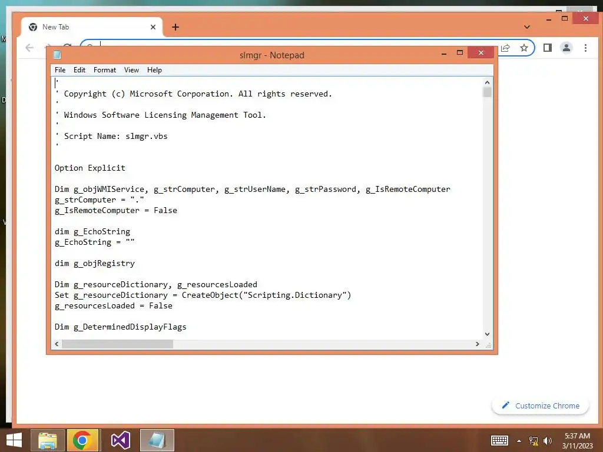Click the 'Option Explicit' line
The width and height of the screenshot is (603, 452).
click(90, 168)
